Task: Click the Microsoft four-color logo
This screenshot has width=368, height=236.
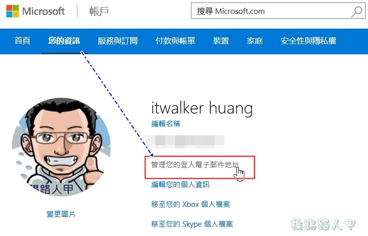Action: coord(12,11)
